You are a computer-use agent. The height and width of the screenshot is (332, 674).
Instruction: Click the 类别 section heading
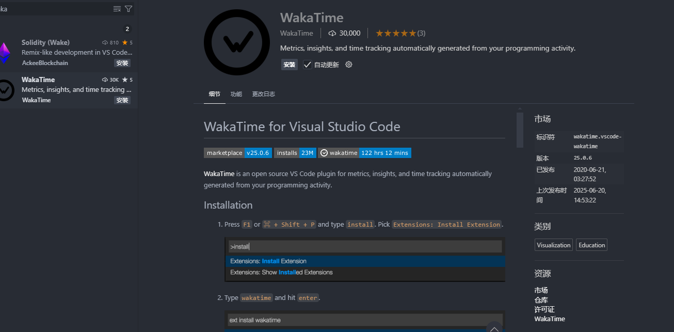point(542,226)
